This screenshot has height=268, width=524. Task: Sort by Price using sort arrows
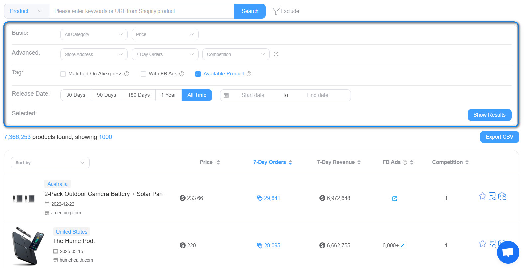pos(218,162)
